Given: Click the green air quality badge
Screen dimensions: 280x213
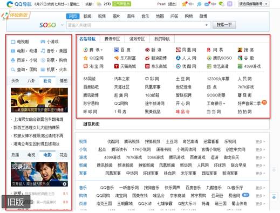Looking at the screenshot, I should (x=121, y=4).
